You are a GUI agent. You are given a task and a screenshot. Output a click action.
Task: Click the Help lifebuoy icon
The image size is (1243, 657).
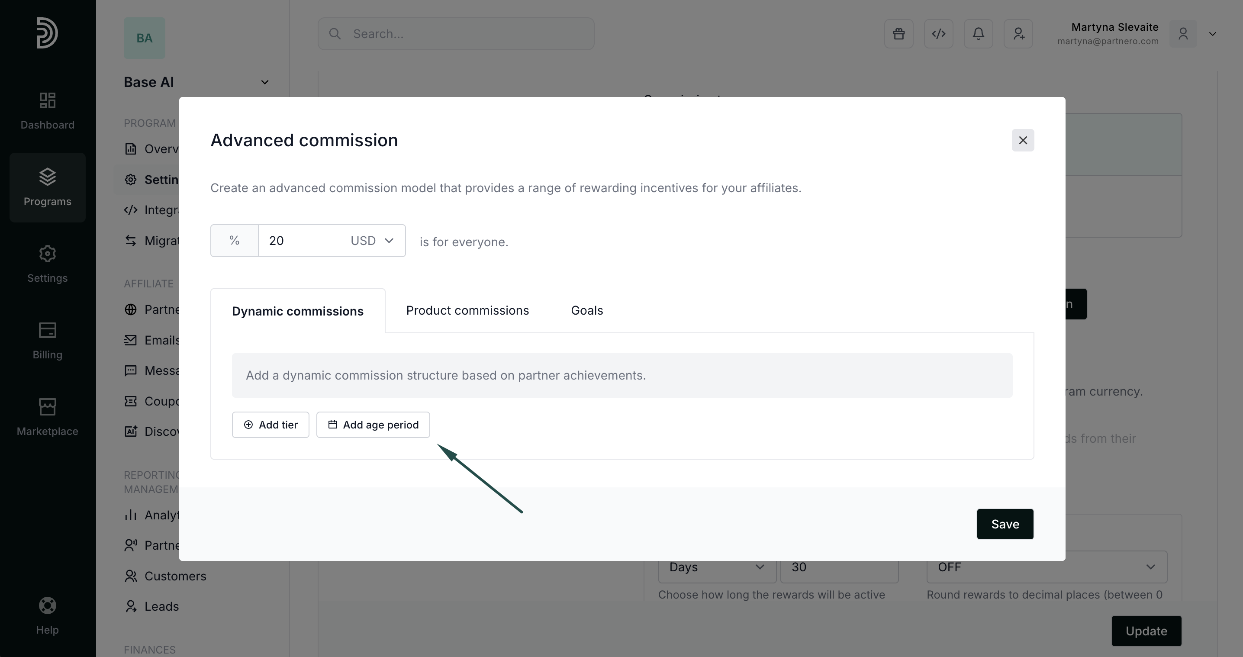[47, 605]
